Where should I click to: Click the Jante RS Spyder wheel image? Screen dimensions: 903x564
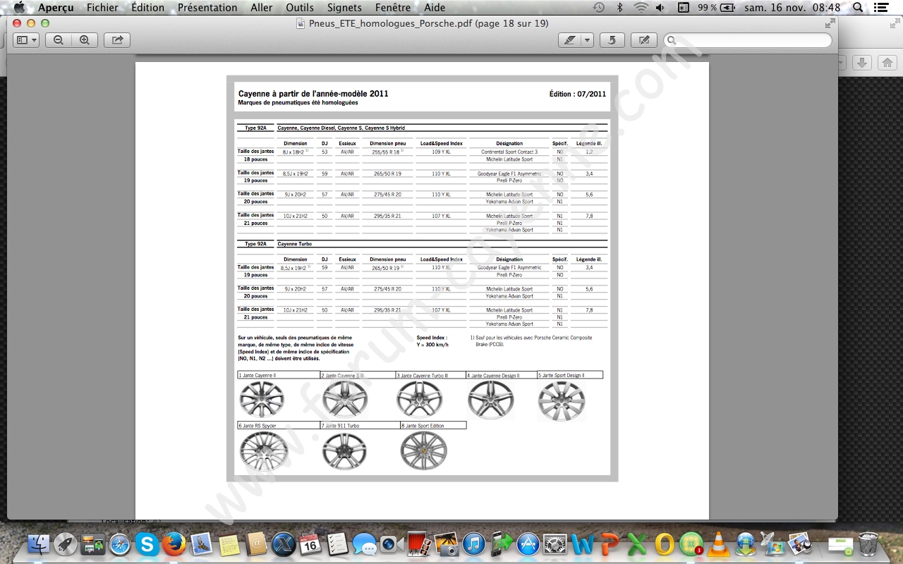(264, 451)
